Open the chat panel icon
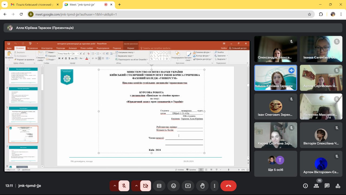 coord(327,186)
